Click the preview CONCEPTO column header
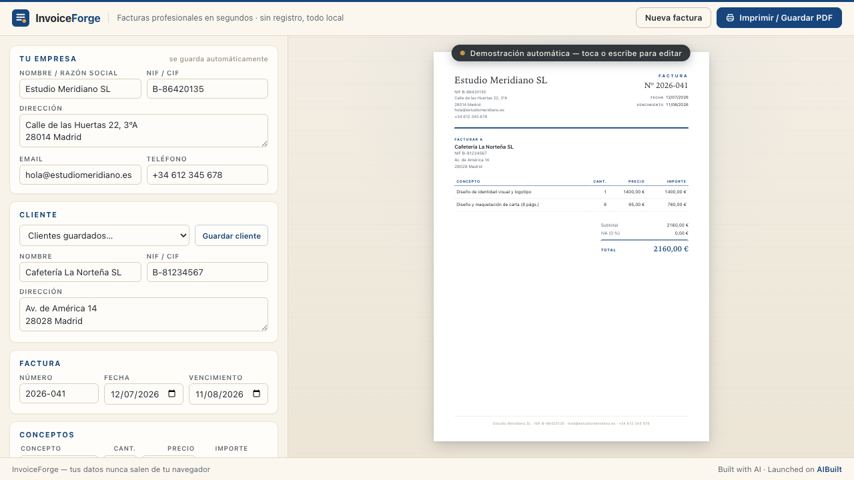Screen dimensions: 854x480 point(468,181)
